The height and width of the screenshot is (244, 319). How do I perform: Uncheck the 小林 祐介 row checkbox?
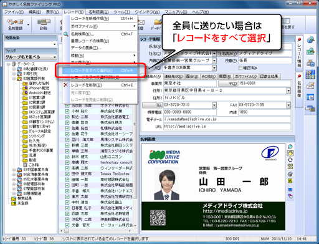click(x=67, y=111)
